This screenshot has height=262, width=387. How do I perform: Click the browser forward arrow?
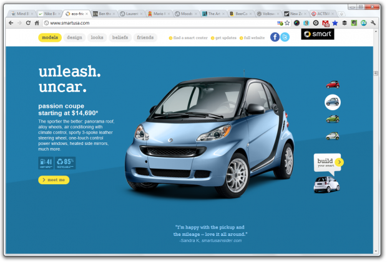point(19,23)
